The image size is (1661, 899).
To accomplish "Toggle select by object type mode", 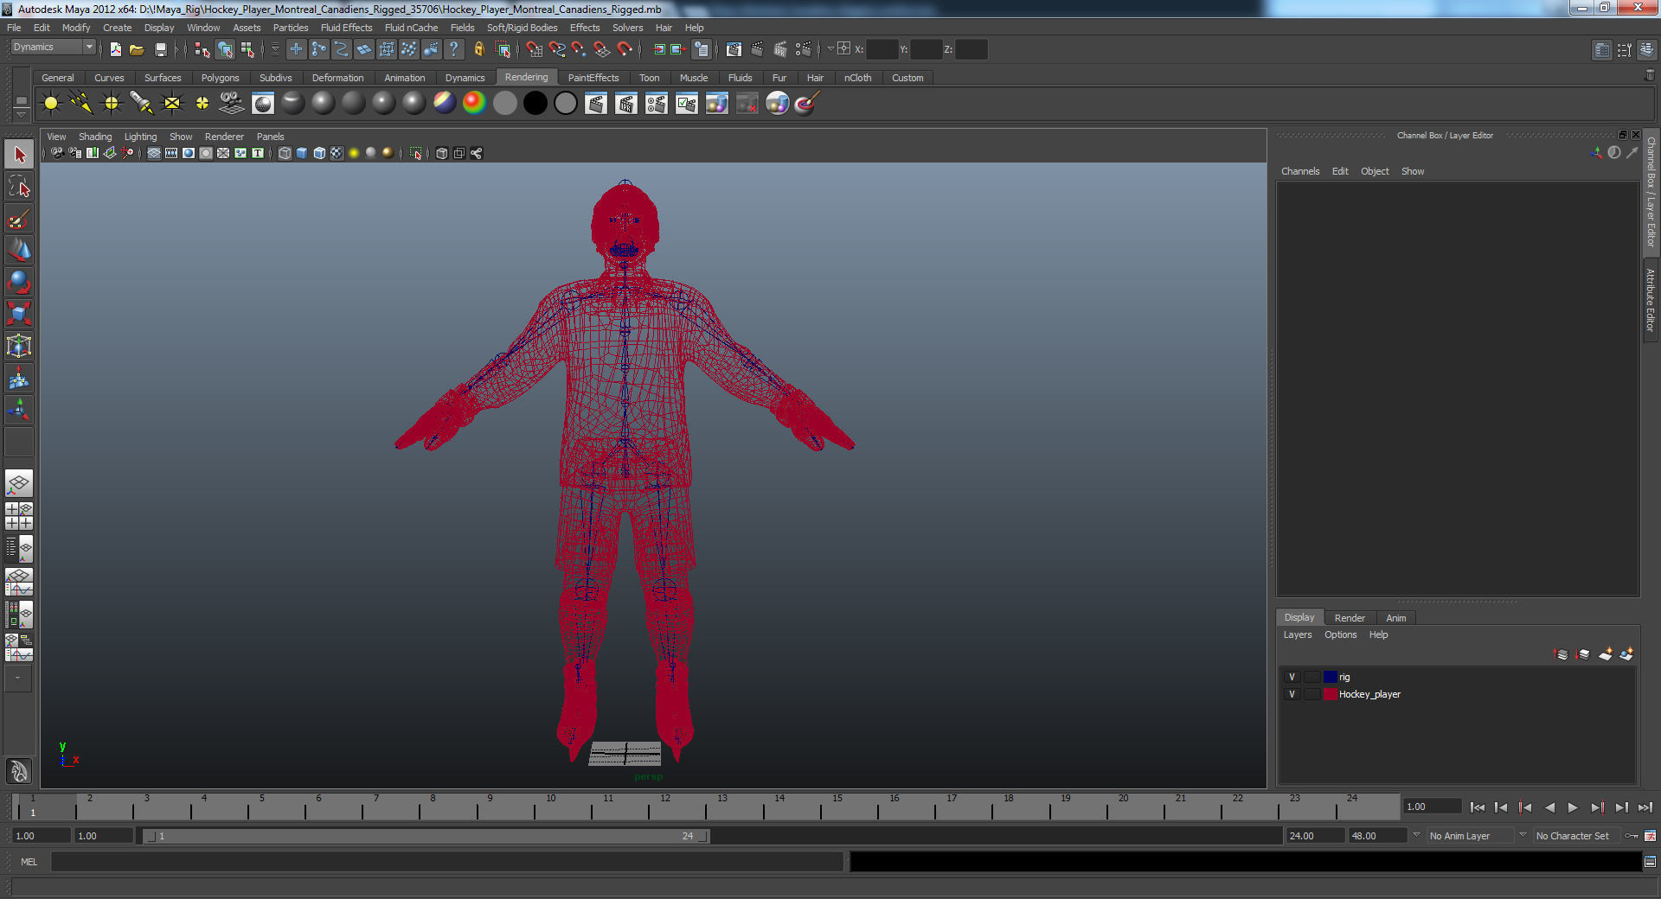I will click(225, 49).
